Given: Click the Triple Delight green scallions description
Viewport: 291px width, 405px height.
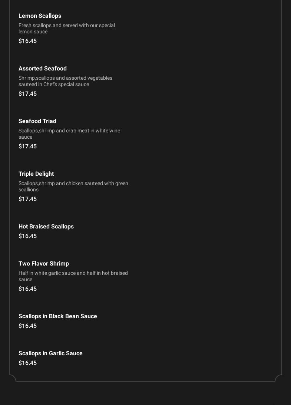Looking at the screenshot, I should tap(73, 187).
